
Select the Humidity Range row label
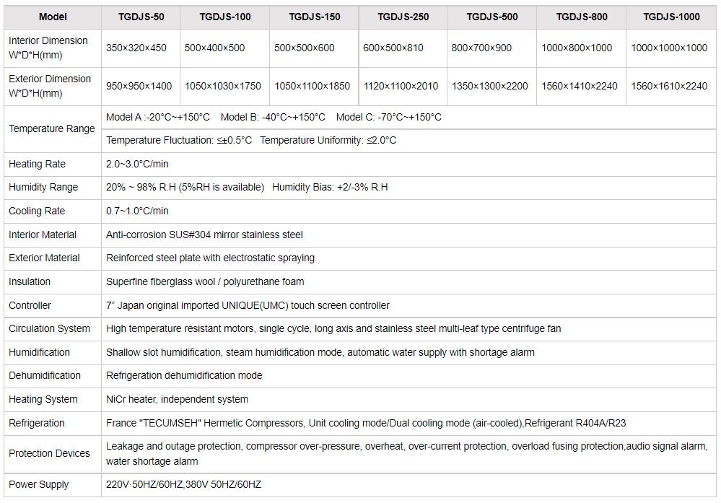tap(43, 187)
